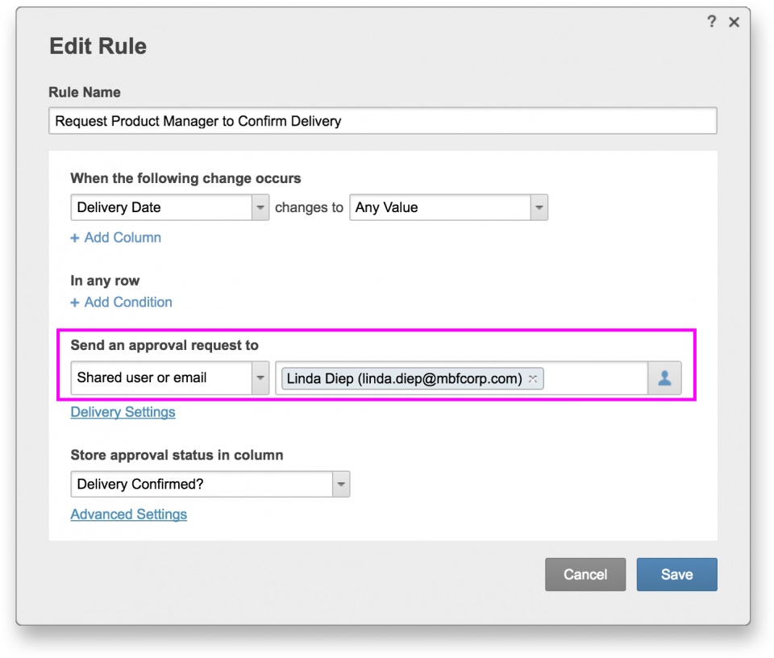
Task: Expand the Delivery Date dropdown arrow
Action: click(x=260, y=207)
